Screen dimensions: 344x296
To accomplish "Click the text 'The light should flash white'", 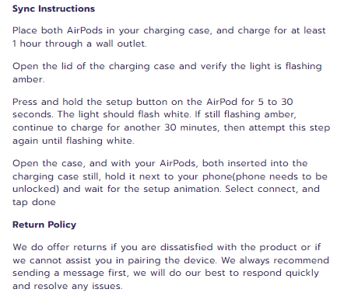I will click(124, 114).
